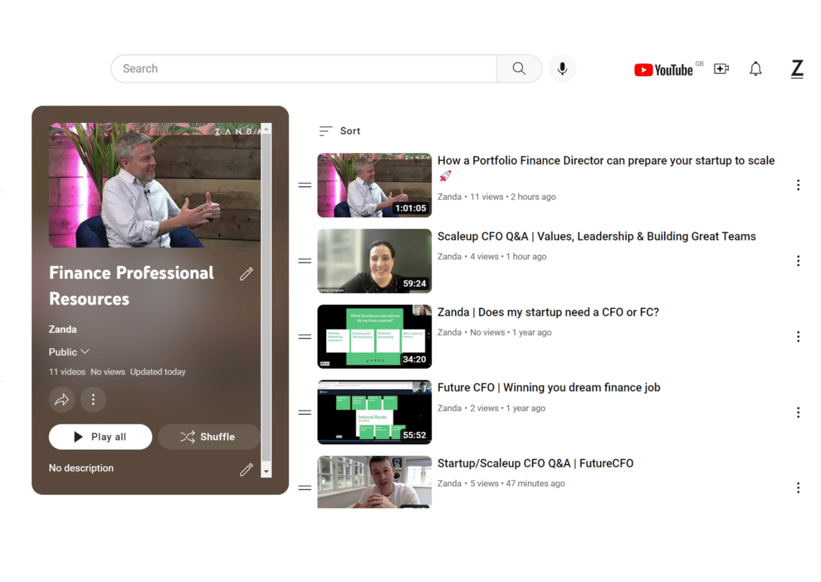Open options for Portfolio Finance Director video
The height and width of the screenshot is (582, 821).
click(798, 185)
